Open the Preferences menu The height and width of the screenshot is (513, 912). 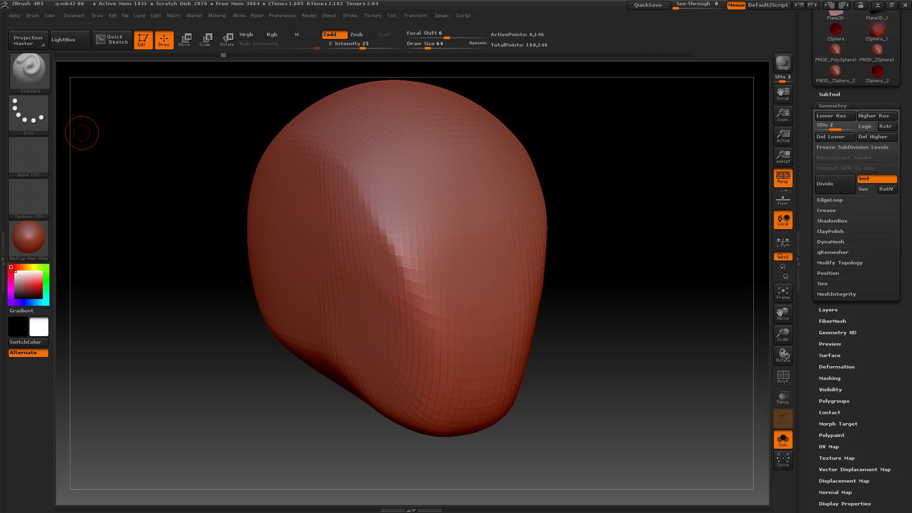(x=282, y=16)
